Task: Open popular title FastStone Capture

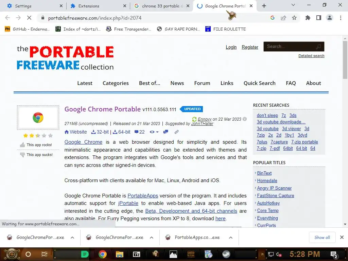Action: [x=275, y=195]
